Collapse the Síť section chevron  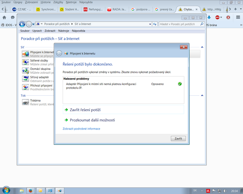(x=202, y=48)
